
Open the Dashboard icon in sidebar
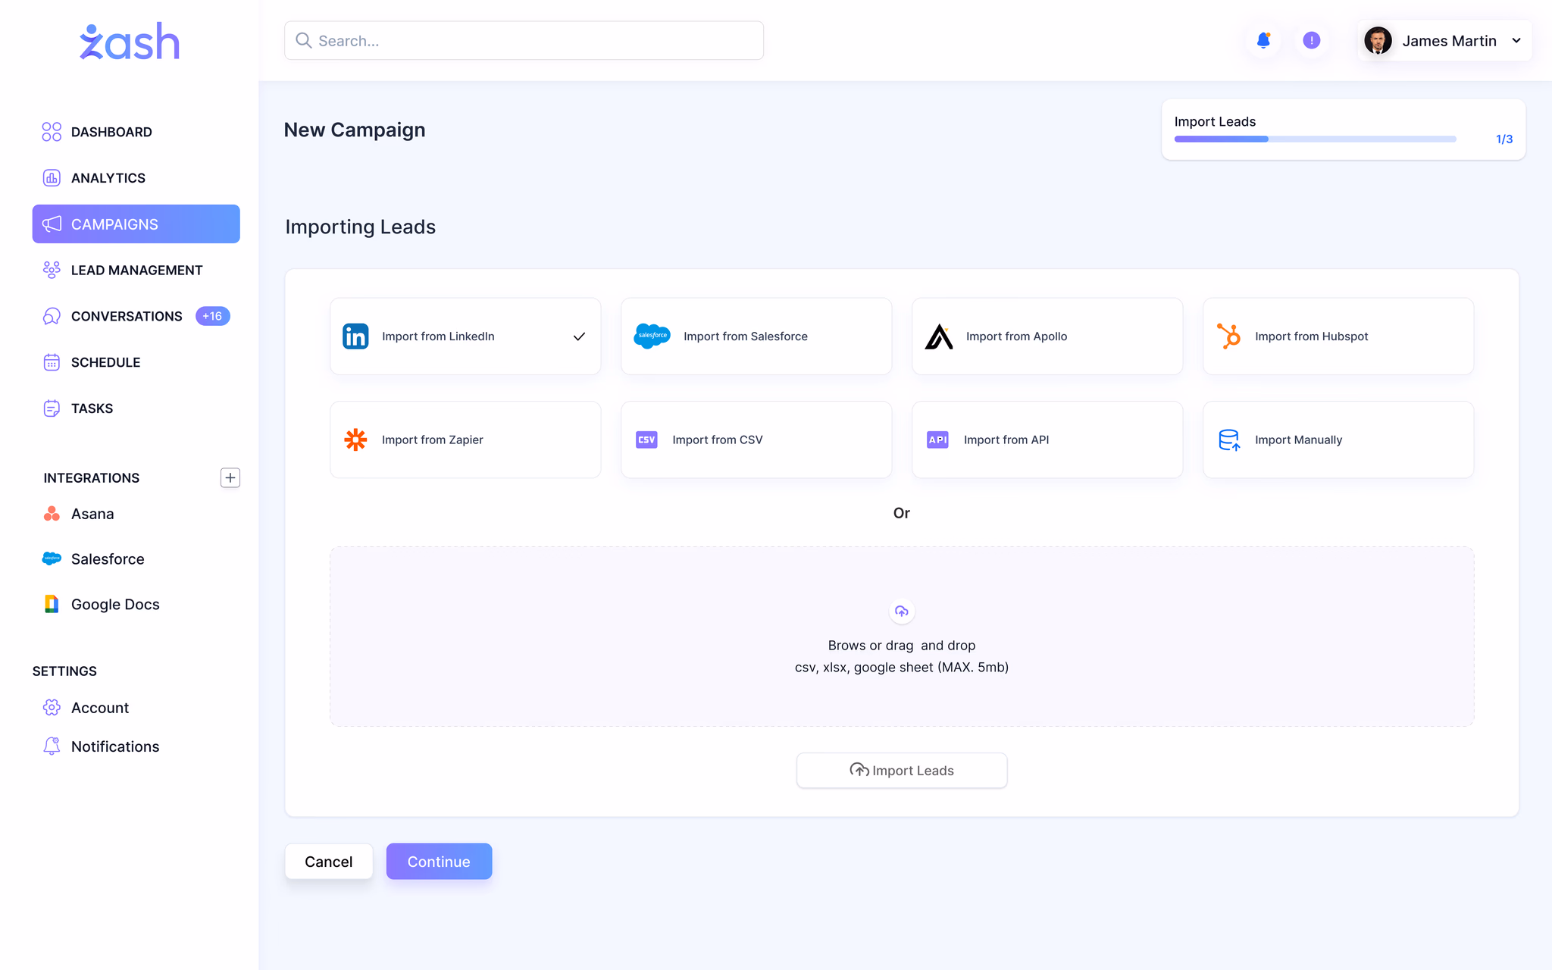point(52,132)
